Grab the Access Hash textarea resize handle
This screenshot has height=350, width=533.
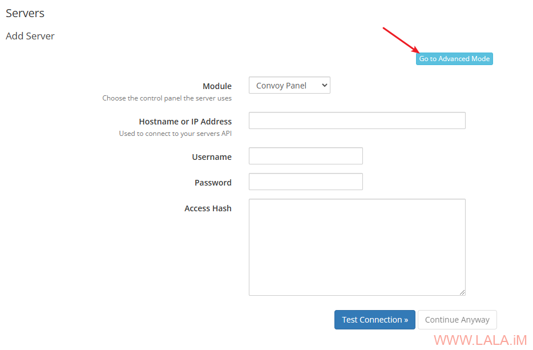[462, 292]
